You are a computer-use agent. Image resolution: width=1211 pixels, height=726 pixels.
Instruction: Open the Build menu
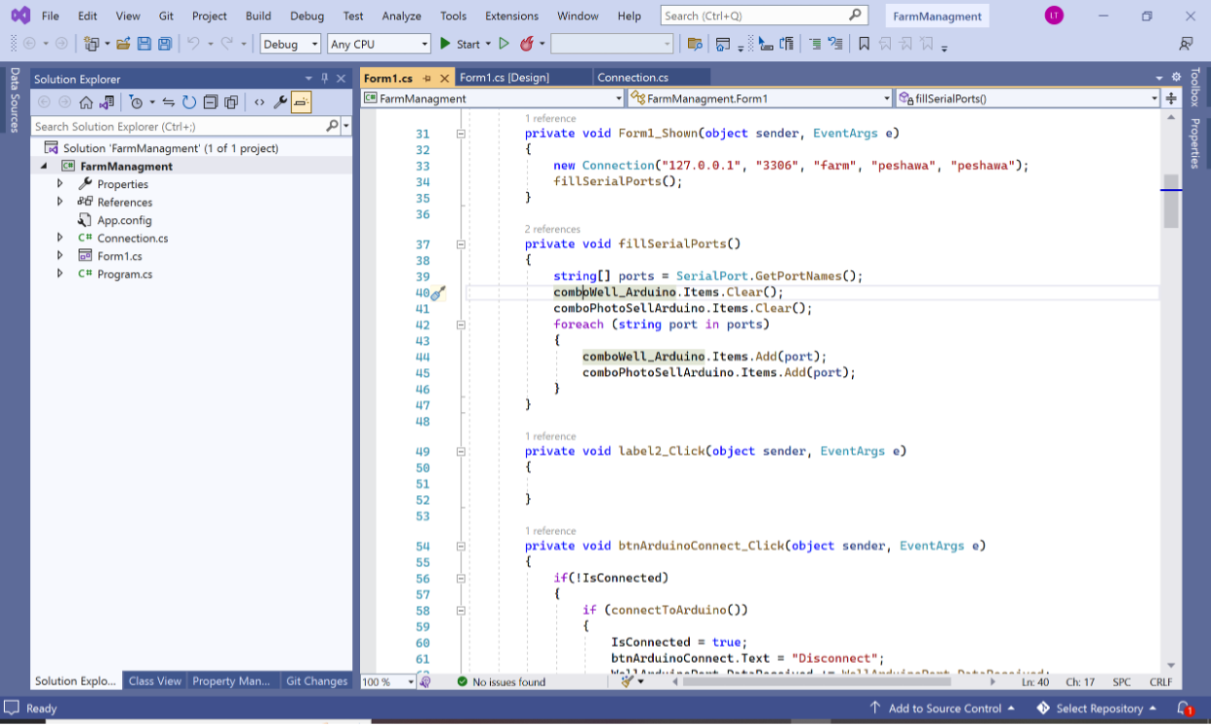click(258, 16)
